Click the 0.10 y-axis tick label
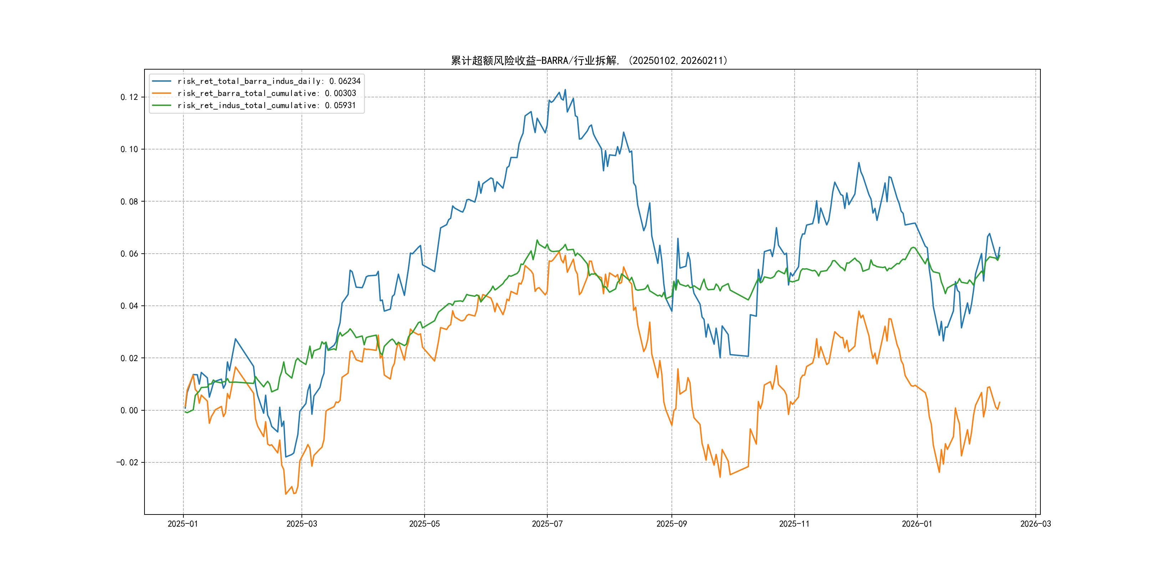Image resolution: width=1156 pixels, height=578 pixels. [129, 149]
